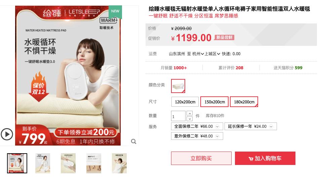322x178 pixels.
Task: Select the cream color swatch under 颜色分类
Action: pos(178,86)
